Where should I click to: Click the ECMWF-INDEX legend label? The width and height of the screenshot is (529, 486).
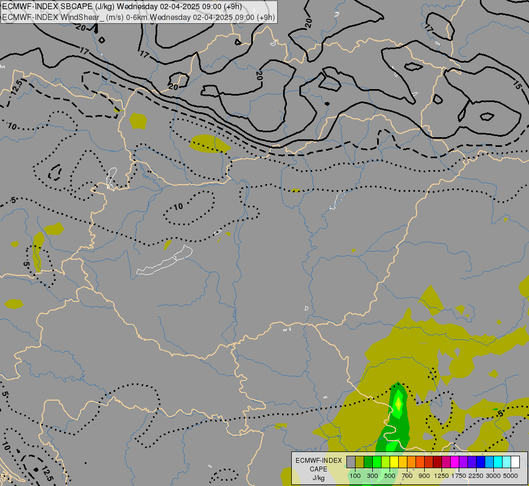tap(319, 461)
